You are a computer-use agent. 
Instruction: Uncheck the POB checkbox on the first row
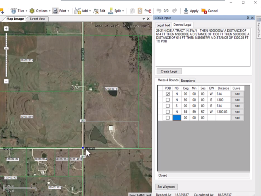tap(168, 94)
